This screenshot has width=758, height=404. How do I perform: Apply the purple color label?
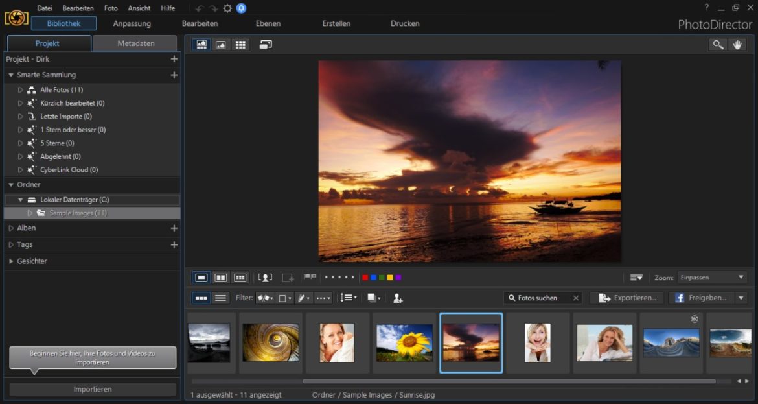coord(398,278)
